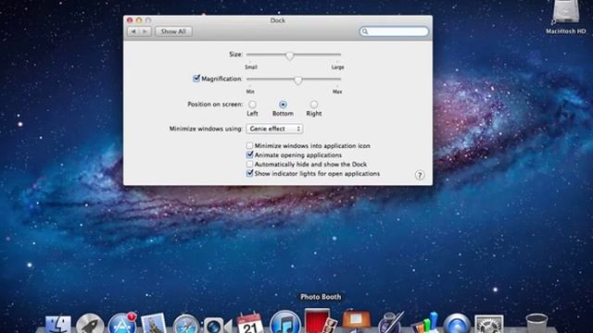The image size is (593, 333).
Task: Open Macintosh HD drive on desktop
Action: click(x=566, y=17)
